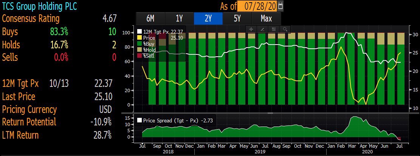Screen dimensions: 420x156
Task: Click the red %Sell legend swatch
Action: (x=139, y=56)
